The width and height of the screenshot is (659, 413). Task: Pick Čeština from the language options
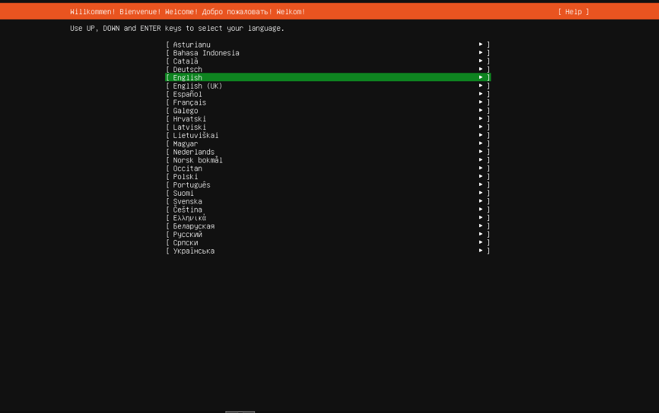click(x=187, y=209)
